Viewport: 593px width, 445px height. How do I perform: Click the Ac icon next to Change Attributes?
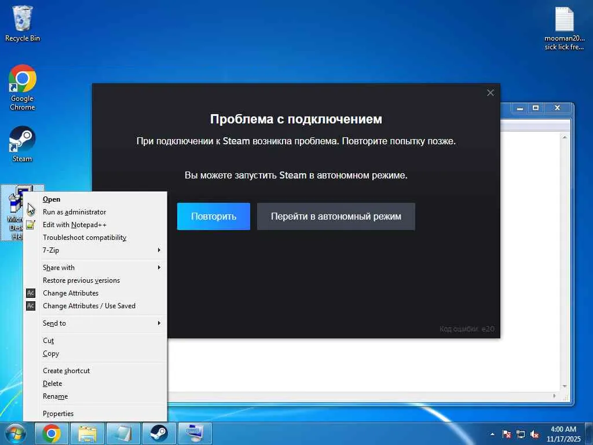pyautogui.click(x=31, y=293)
